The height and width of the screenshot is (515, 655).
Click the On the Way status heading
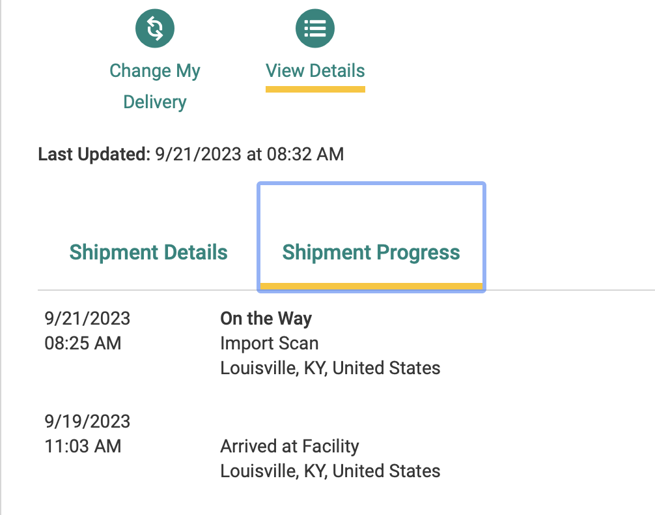266,319
